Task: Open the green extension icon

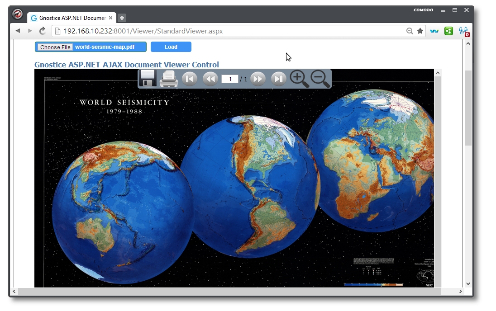Action: (448, 31)
